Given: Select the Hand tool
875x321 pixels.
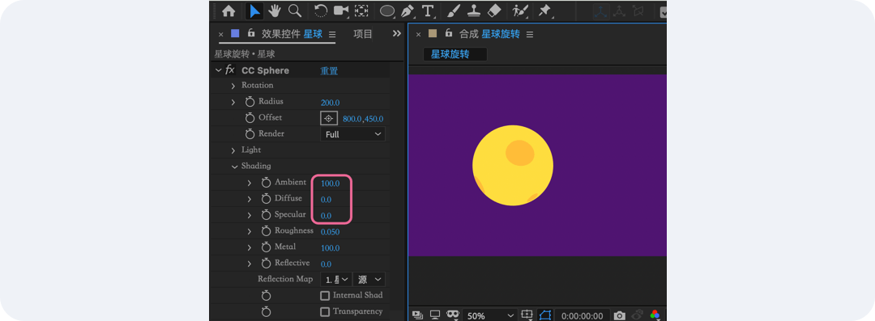Looking at the screenshot, I should [x=274, y=11].
